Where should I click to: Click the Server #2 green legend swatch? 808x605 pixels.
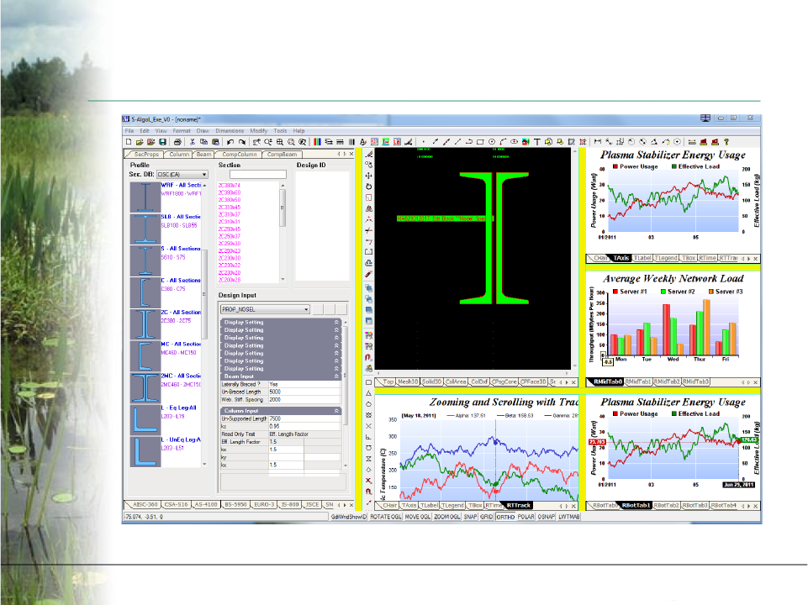[663, 292]
